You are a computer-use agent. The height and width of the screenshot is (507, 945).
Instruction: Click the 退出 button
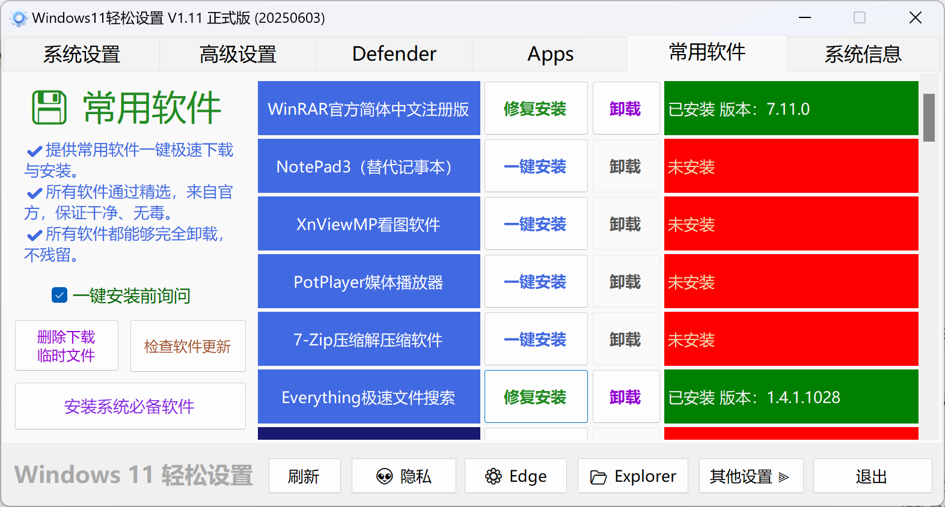click(x=872, y=476)
